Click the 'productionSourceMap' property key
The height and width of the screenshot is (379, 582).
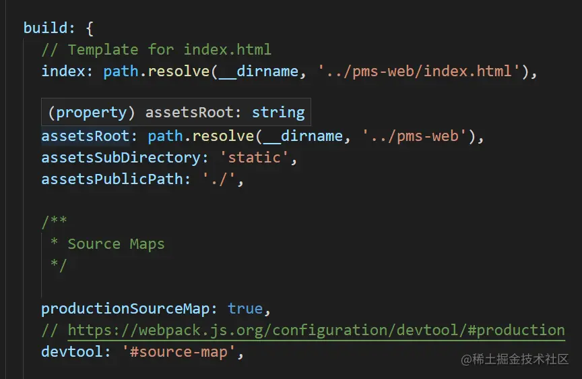125,309
